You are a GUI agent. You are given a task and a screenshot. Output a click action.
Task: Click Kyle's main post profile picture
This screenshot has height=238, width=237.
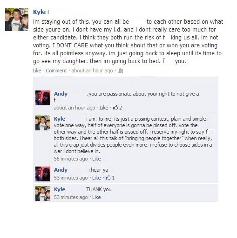point(17,19)
